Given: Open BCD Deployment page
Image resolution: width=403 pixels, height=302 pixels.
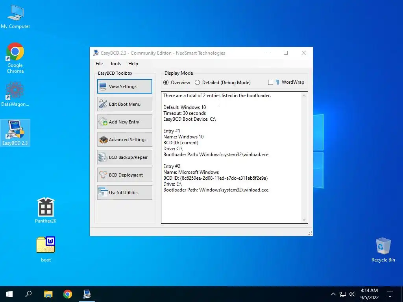Looking at the screenshot, I should (x=125, y=175).
